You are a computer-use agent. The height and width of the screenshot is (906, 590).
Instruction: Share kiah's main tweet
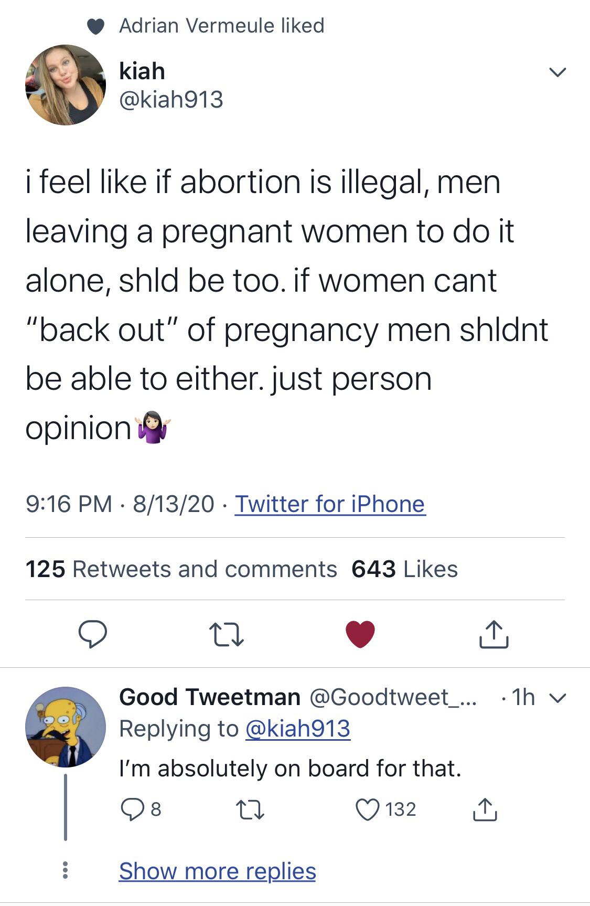pos(494,634)
